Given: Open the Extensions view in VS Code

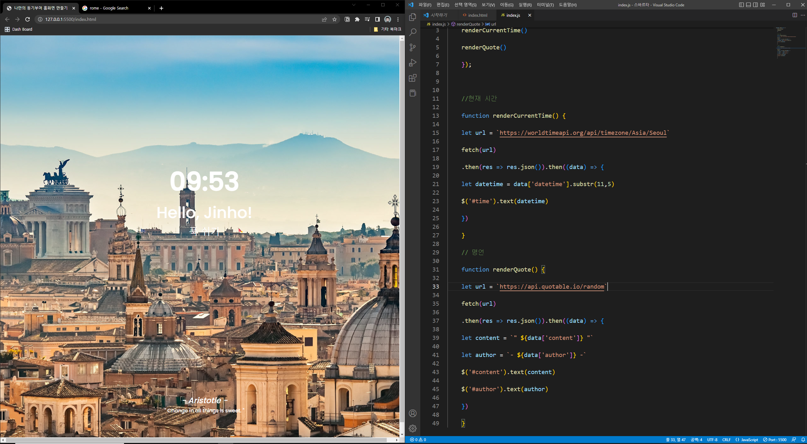Looking at the screenshot, I should pos(413,78).
